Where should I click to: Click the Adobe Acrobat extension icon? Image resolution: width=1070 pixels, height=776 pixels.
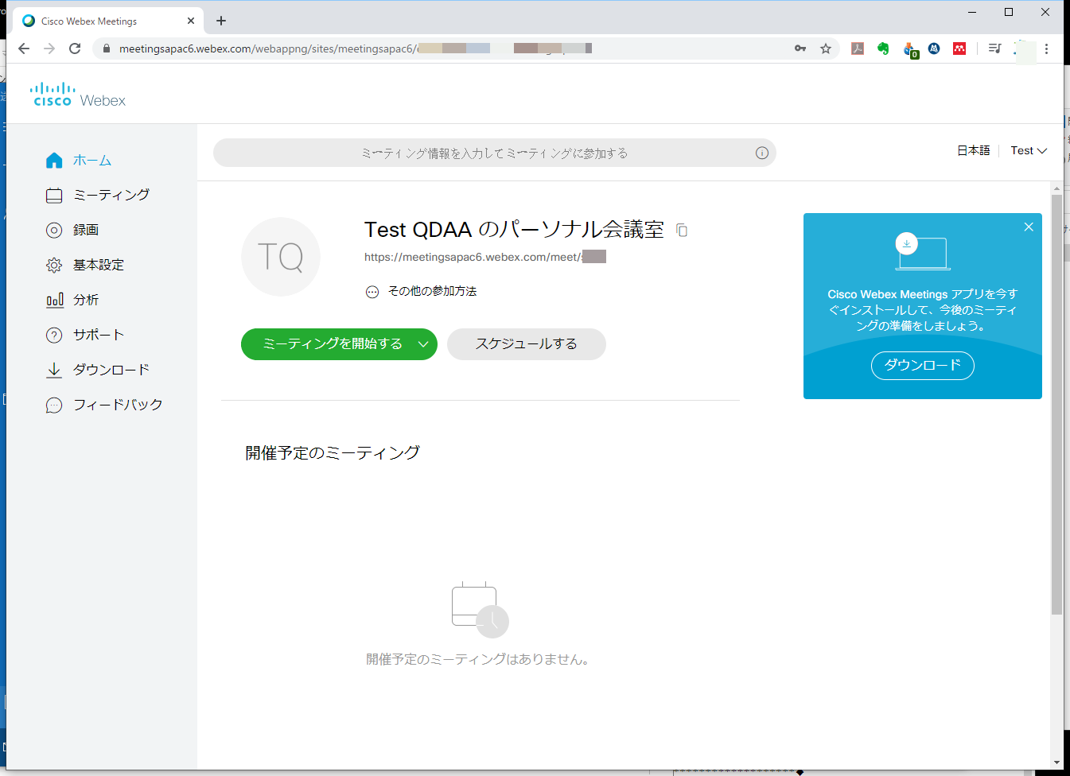pyautogui.click(x=858, y=48)
